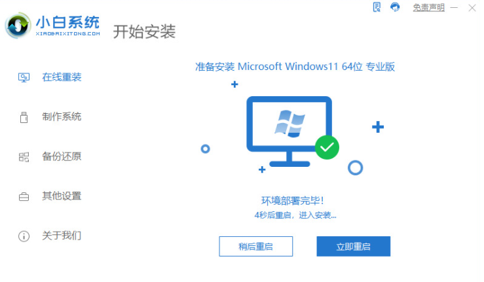Click the 稍后重启 button
This screenshot has height=282, width=484.
coord(256,246)
